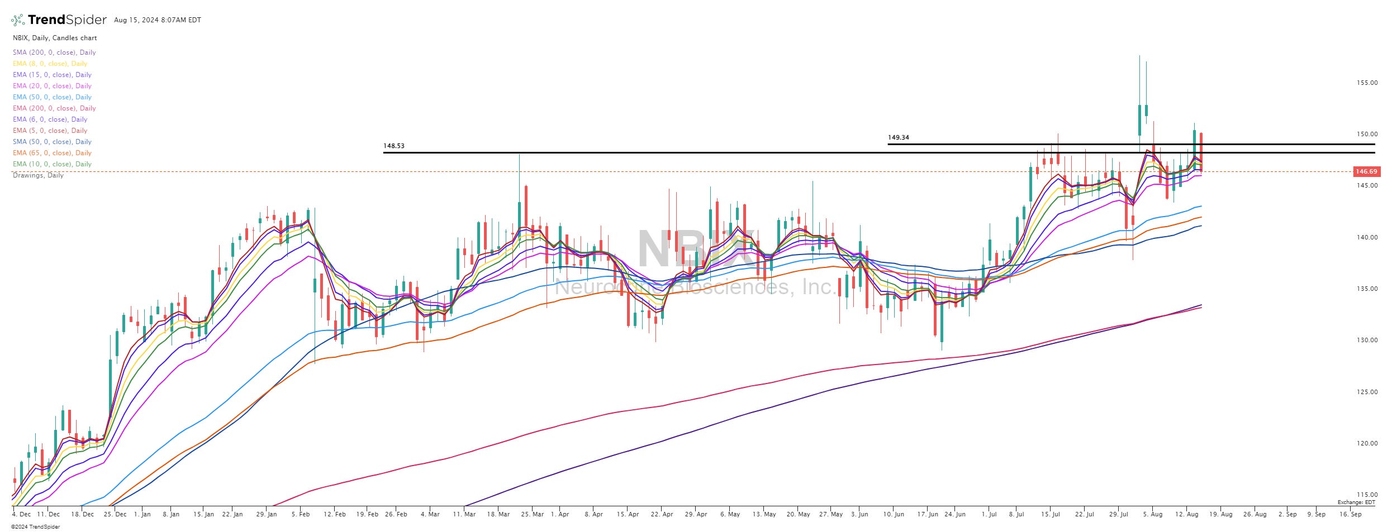Screen dimensions: 1392x532
Task: Click the 19. Aug date axis label
Action: coord(1221,514)
